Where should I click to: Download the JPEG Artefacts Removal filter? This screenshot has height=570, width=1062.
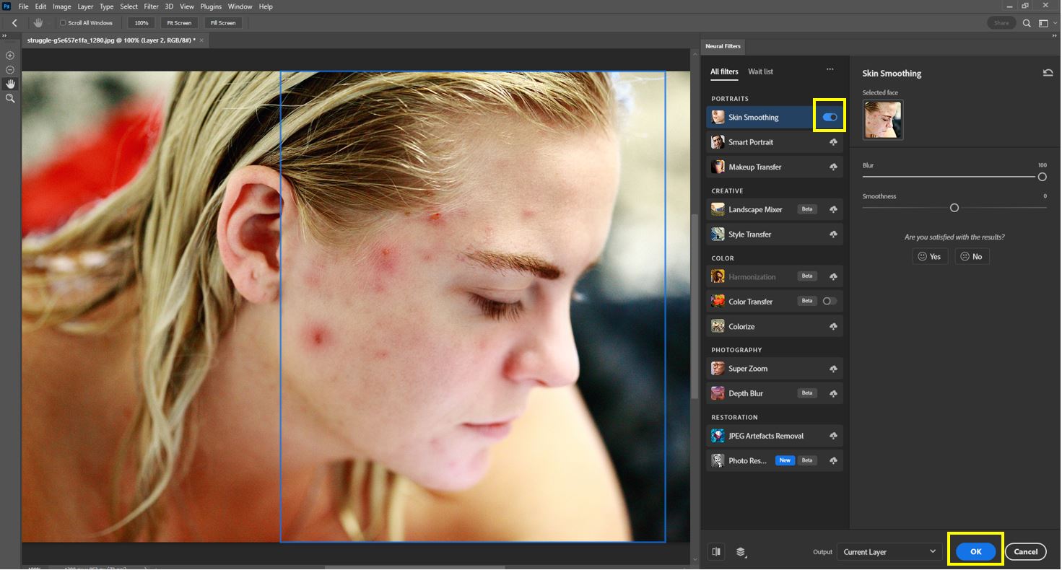point(833,436)
